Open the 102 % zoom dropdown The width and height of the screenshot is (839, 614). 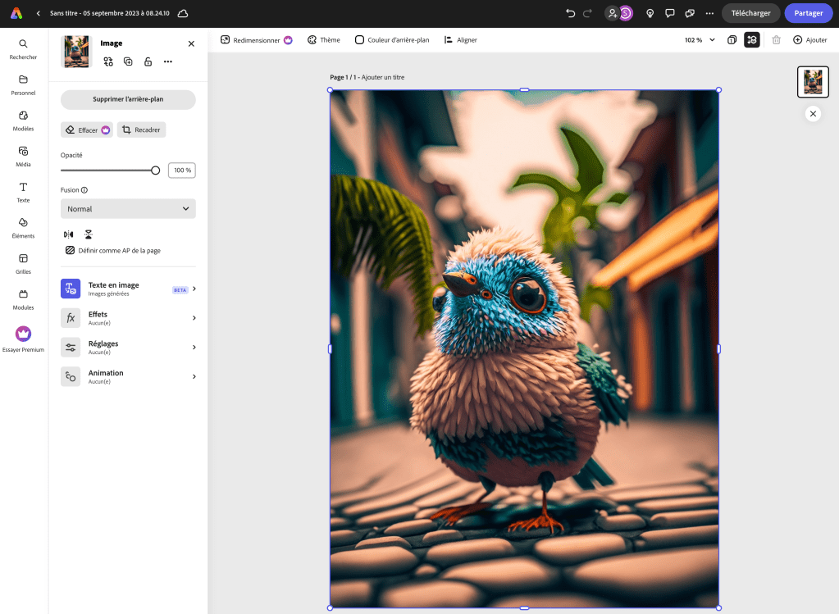(x=700, y=39)
